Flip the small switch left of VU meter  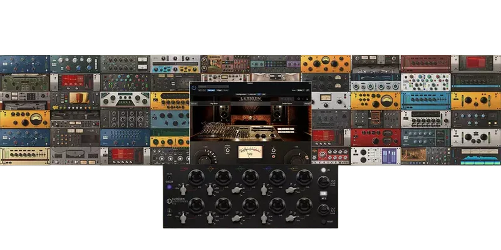228,151
